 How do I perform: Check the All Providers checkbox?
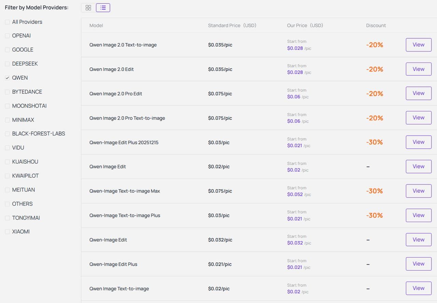(x=8, y=22)
